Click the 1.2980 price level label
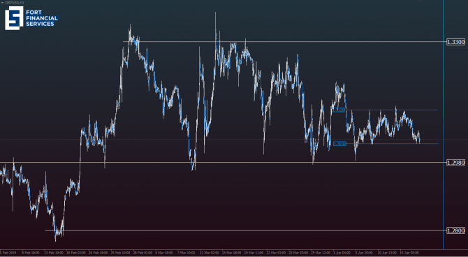The height and width of the screenshot is (257, 468). click(x=455, y=163)
